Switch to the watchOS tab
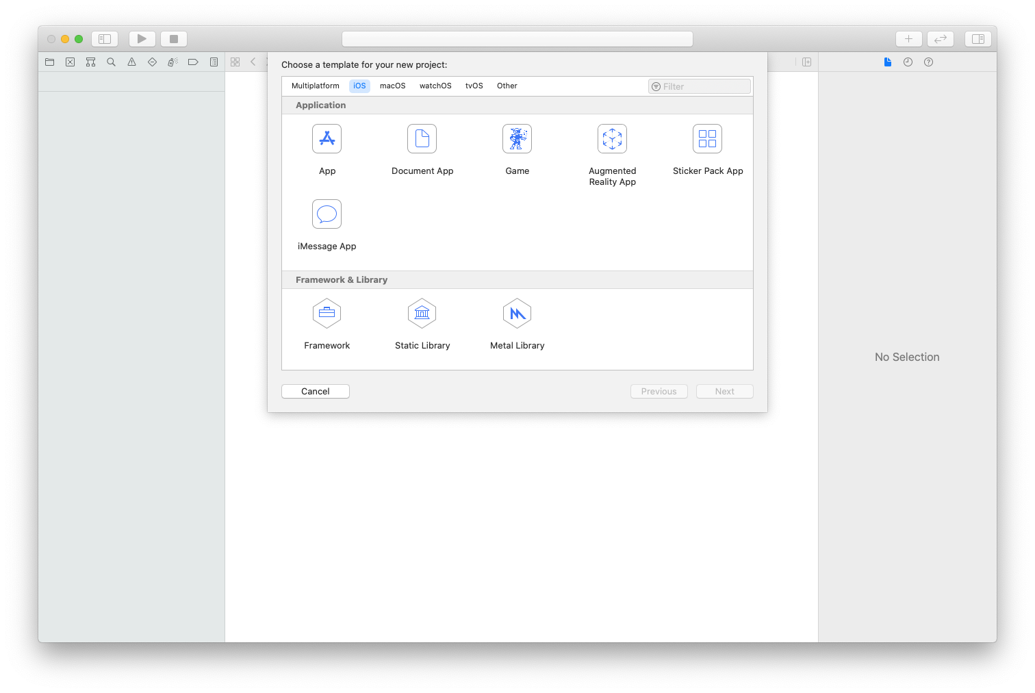The width and height of the screenshot is (1035, 693). (x=435, y=86)
